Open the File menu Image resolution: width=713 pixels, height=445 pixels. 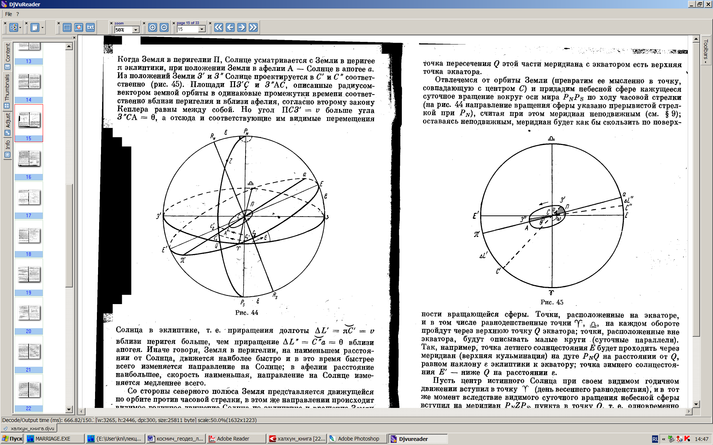click(x=9, y=14)
